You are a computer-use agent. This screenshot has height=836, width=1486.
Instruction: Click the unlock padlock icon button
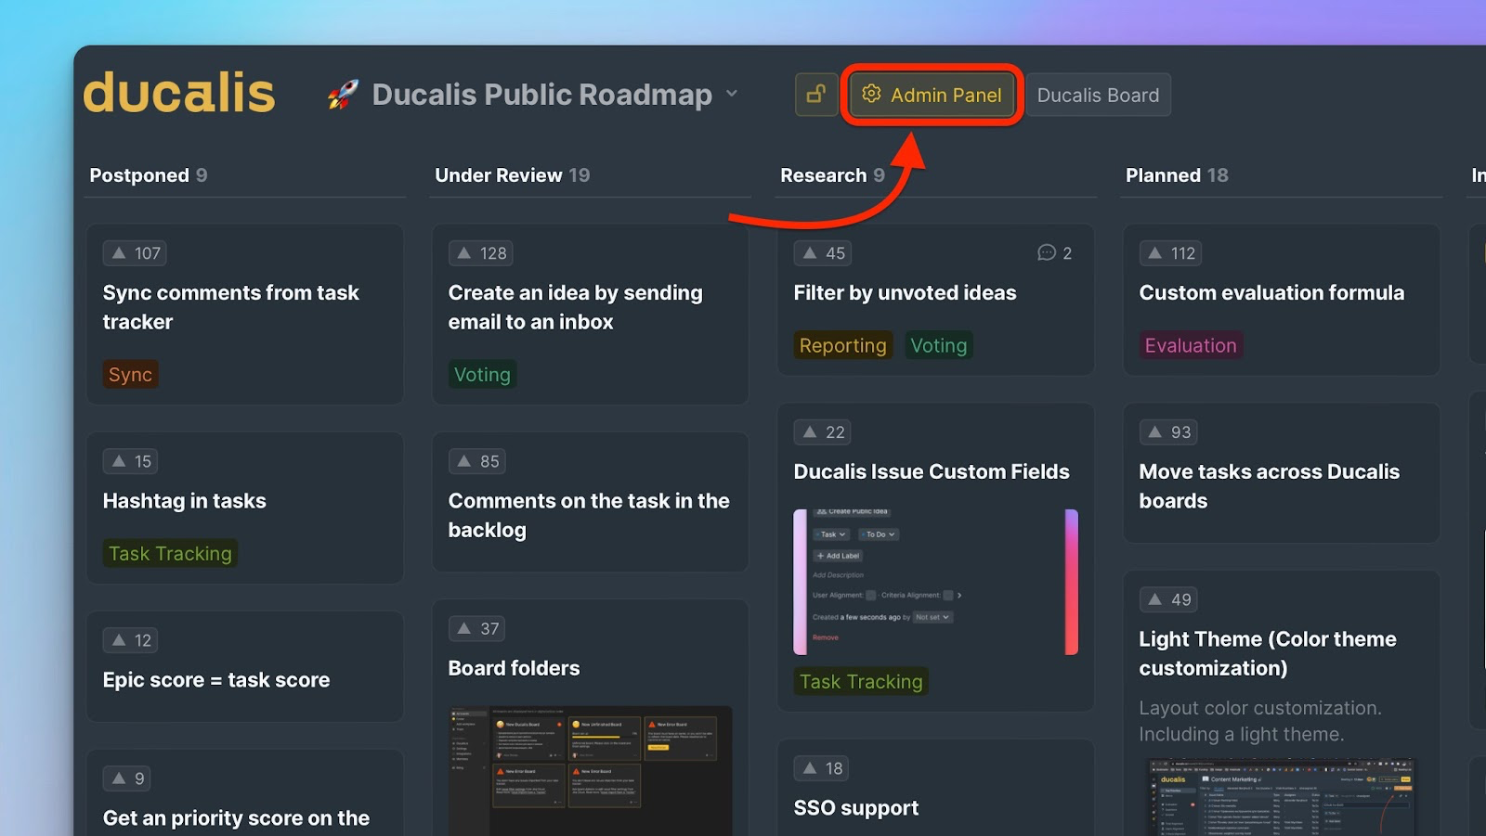(x=815, y=95)
